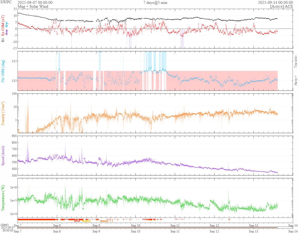
Task: Click the 900 tick on Speed axis
Action: point(14,136)
